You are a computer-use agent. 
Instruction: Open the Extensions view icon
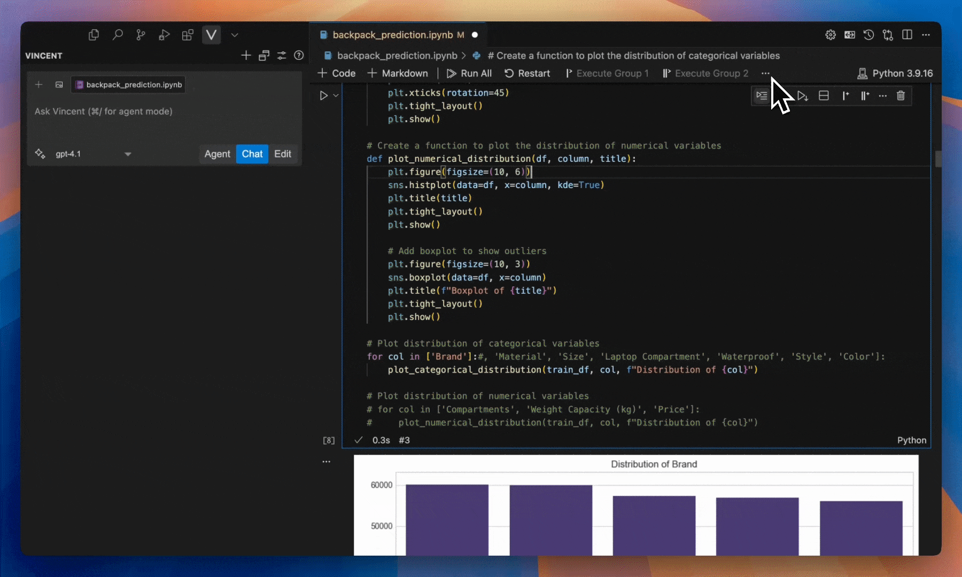coord(188,35)
